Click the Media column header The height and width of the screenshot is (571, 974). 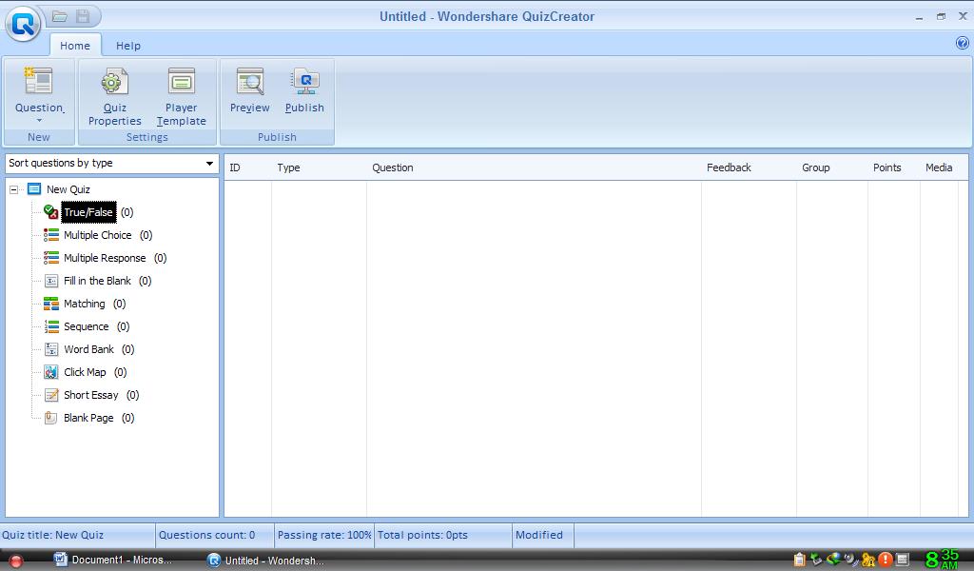(x=939, y=167)
